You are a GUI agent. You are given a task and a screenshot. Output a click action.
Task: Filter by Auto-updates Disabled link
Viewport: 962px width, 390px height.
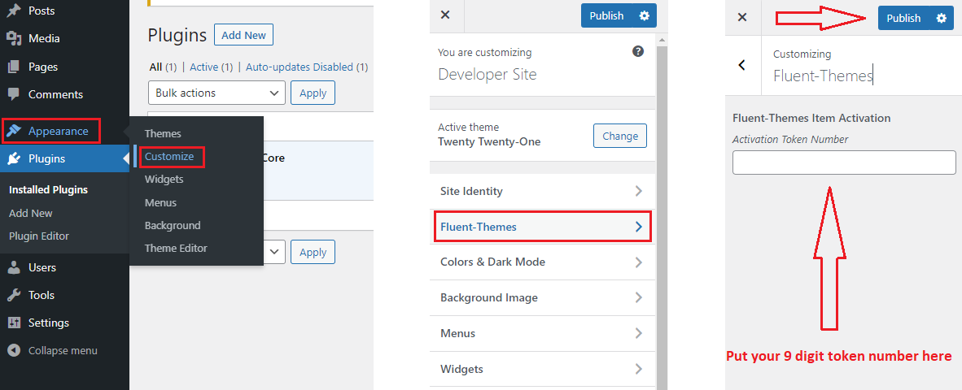pyautogui.click(x=300, y=67)
